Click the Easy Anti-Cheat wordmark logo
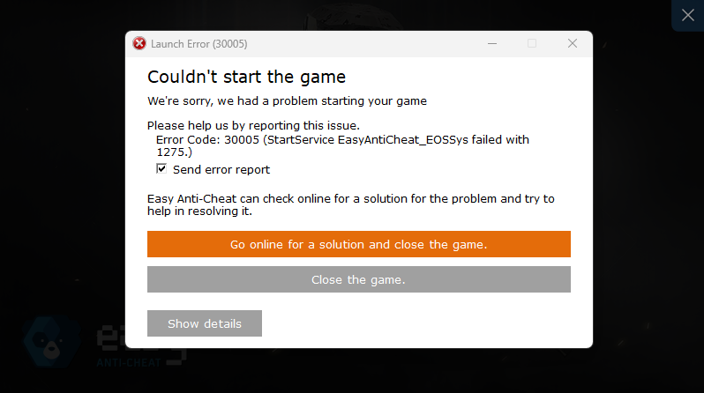 (x=110, y=345)
